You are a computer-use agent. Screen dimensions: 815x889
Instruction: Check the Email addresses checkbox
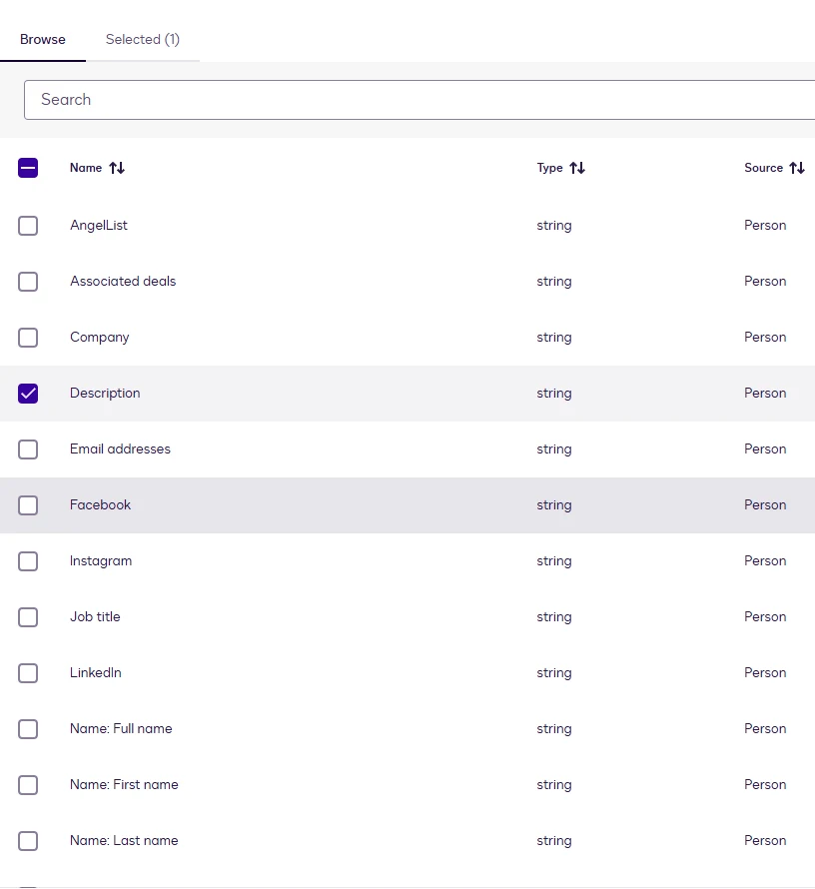28,449
